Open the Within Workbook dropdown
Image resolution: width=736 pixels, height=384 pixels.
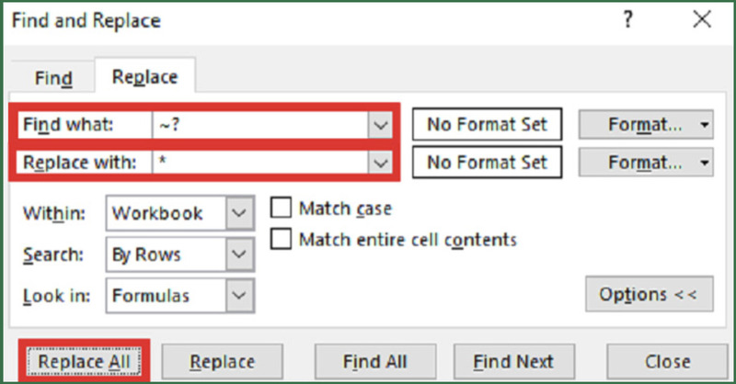click(x=239, y=213)
